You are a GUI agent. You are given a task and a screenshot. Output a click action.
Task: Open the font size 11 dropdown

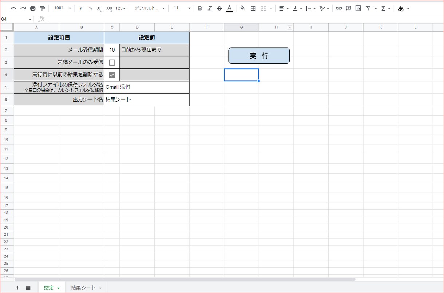pyautogui.click(x=182, y=8)
